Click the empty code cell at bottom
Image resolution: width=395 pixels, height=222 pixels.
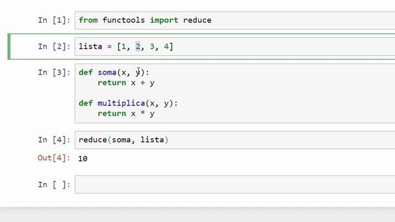coord(235,184)
